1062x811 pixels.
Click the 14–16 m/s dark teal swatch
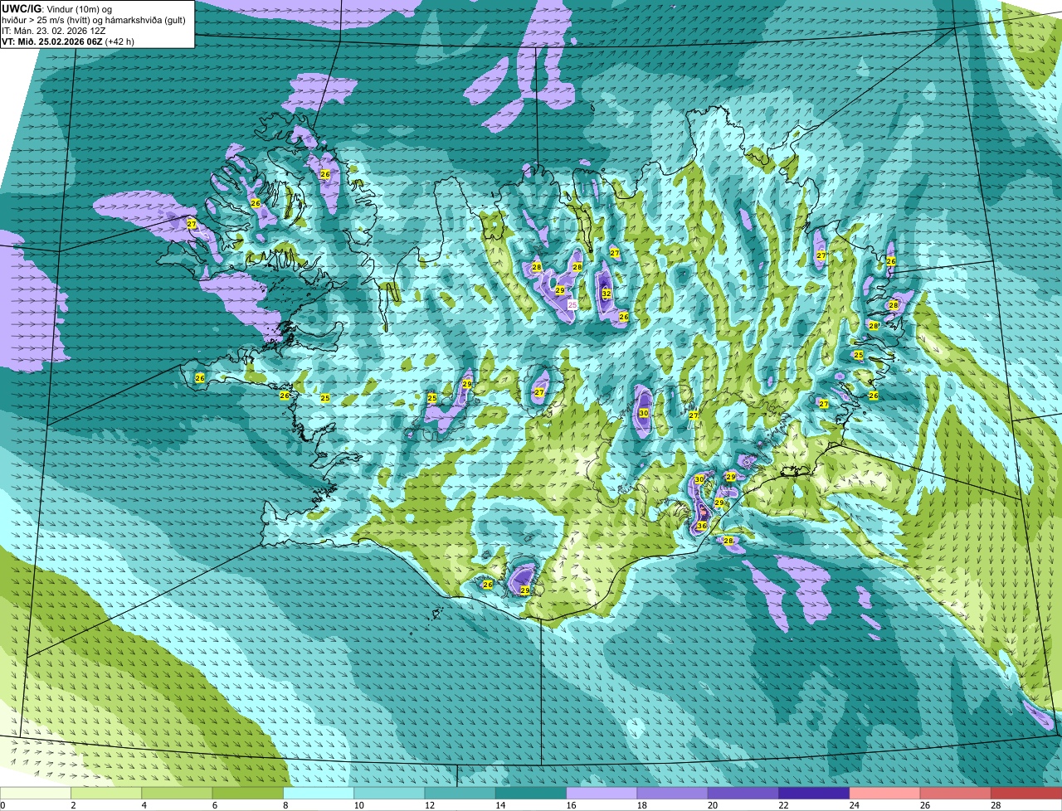click(531, 793)
